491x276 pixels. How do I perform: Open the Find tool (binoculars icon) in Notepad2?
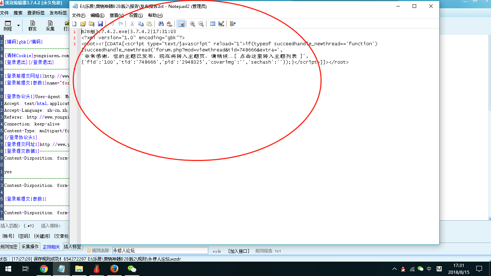click(x=160, y=24)
